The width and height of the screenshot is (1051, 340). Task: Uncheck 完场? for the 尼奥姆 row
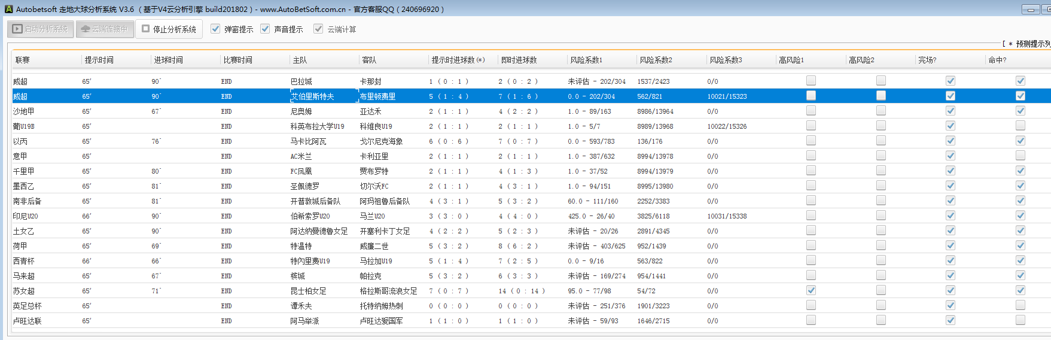[x=951, y=111]
